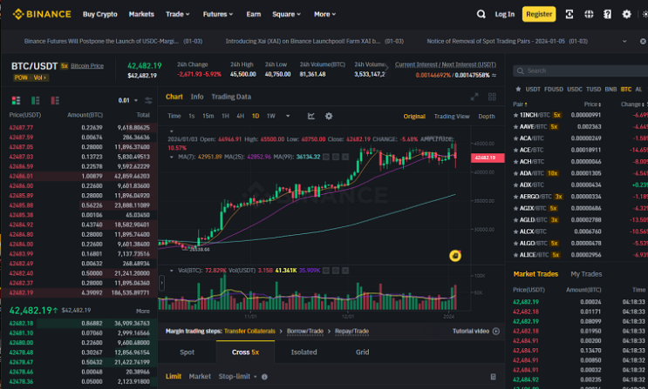Open multi-chart grid layout icon
Screen dimensions: 648x389
pos(492,97)
